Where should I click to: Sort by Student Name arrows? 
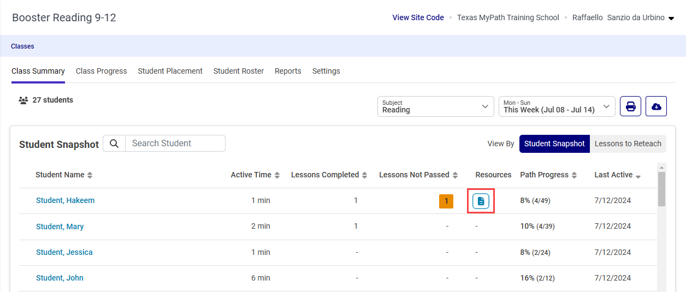(x=90, y=175)
